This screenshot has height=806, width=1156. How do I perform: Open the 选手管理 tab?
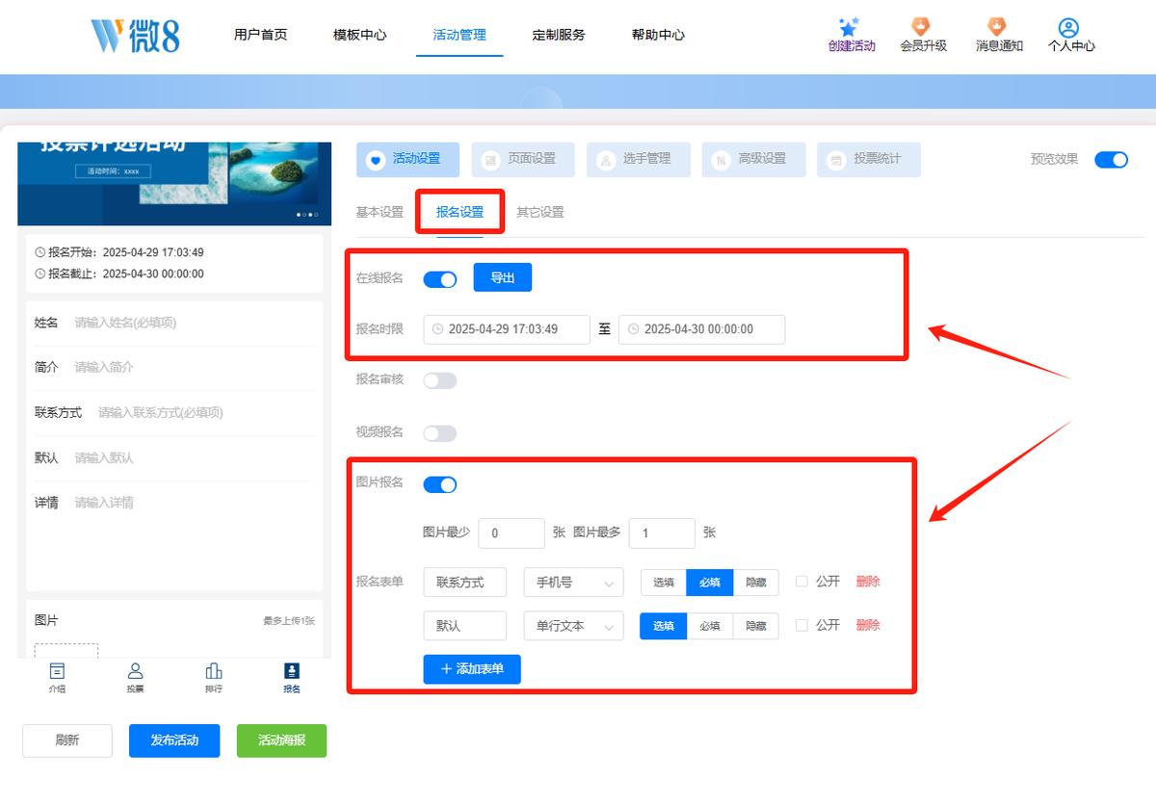(x=639, y=159)
